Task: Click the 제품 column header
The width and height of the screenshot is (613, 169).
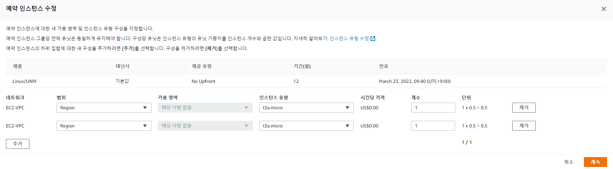Action: click(x=18, y=66)
